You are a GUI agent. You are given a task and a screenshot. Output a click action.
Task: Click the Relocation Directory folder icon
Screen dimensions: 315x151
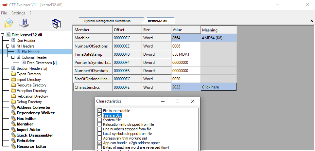click(x=13, y=96)
